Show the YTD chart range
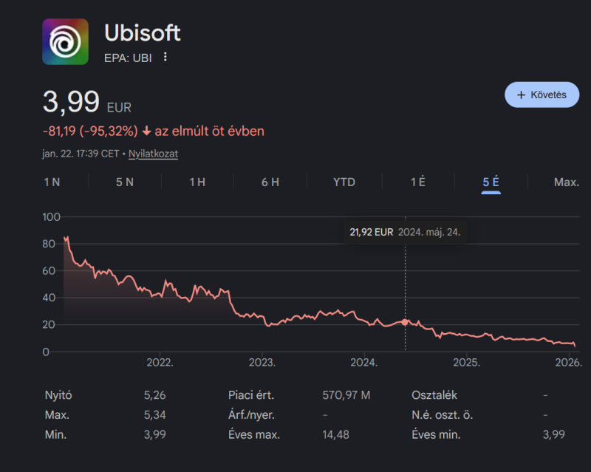 click(x=344, y=182)
